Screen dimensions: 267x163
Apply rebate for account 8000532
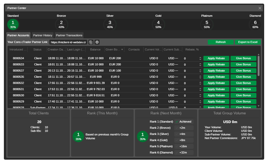pyautogui.click(x=216, y=83)
